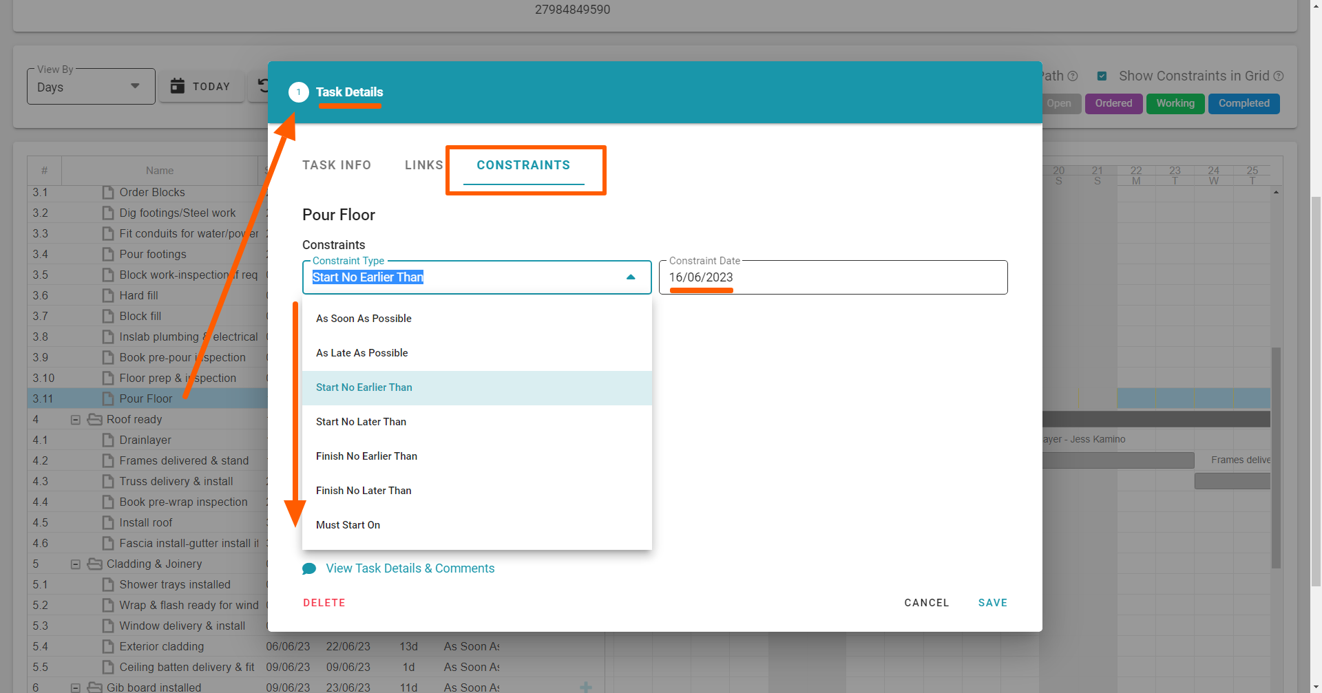The image size is (1322, 693).
Task: Toggle the Show Constraints in Grid checkbox
Action: tap(1102, 76)
